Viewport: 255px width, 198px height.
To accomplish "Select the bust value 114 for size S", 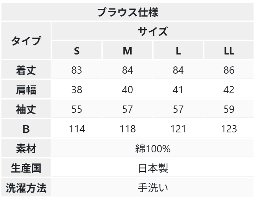I will [x=77, y=129].
